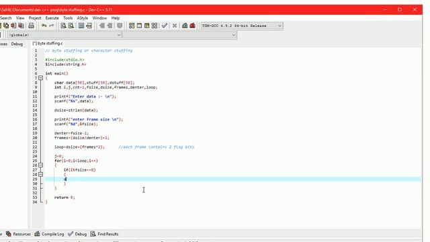Click the for(i=0;i<loop;i++) line
Viewport: 430px width, 242px height.
pos(76,161)
